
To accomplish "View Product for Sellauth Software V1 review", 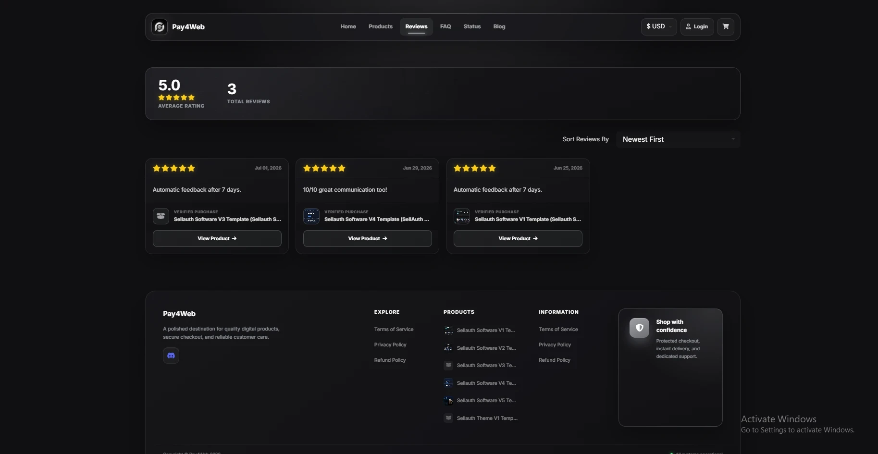I will point(518,239).
